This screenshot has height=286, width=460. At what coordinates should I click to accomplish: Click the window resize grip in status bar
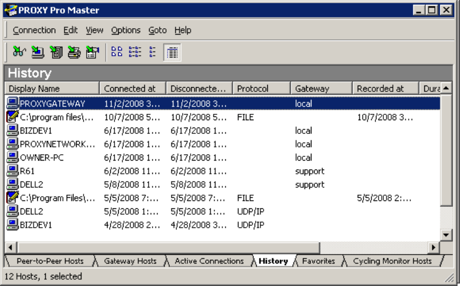point(449,278)
